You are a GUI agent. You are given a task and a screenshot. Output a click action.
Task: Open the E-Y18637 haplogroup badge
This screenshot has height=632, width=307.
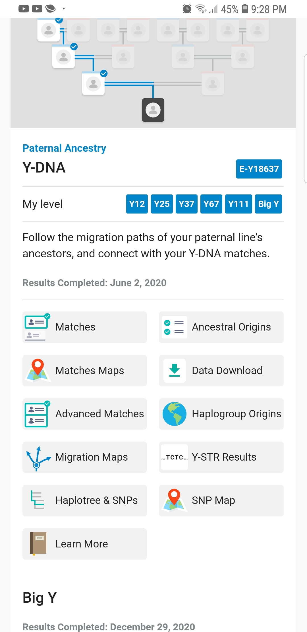(x=259, y=169)
